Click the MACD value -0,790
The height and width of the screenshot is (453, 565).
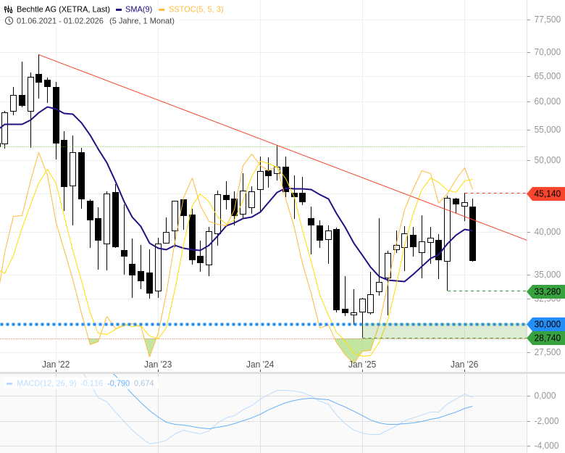[119, 383]
